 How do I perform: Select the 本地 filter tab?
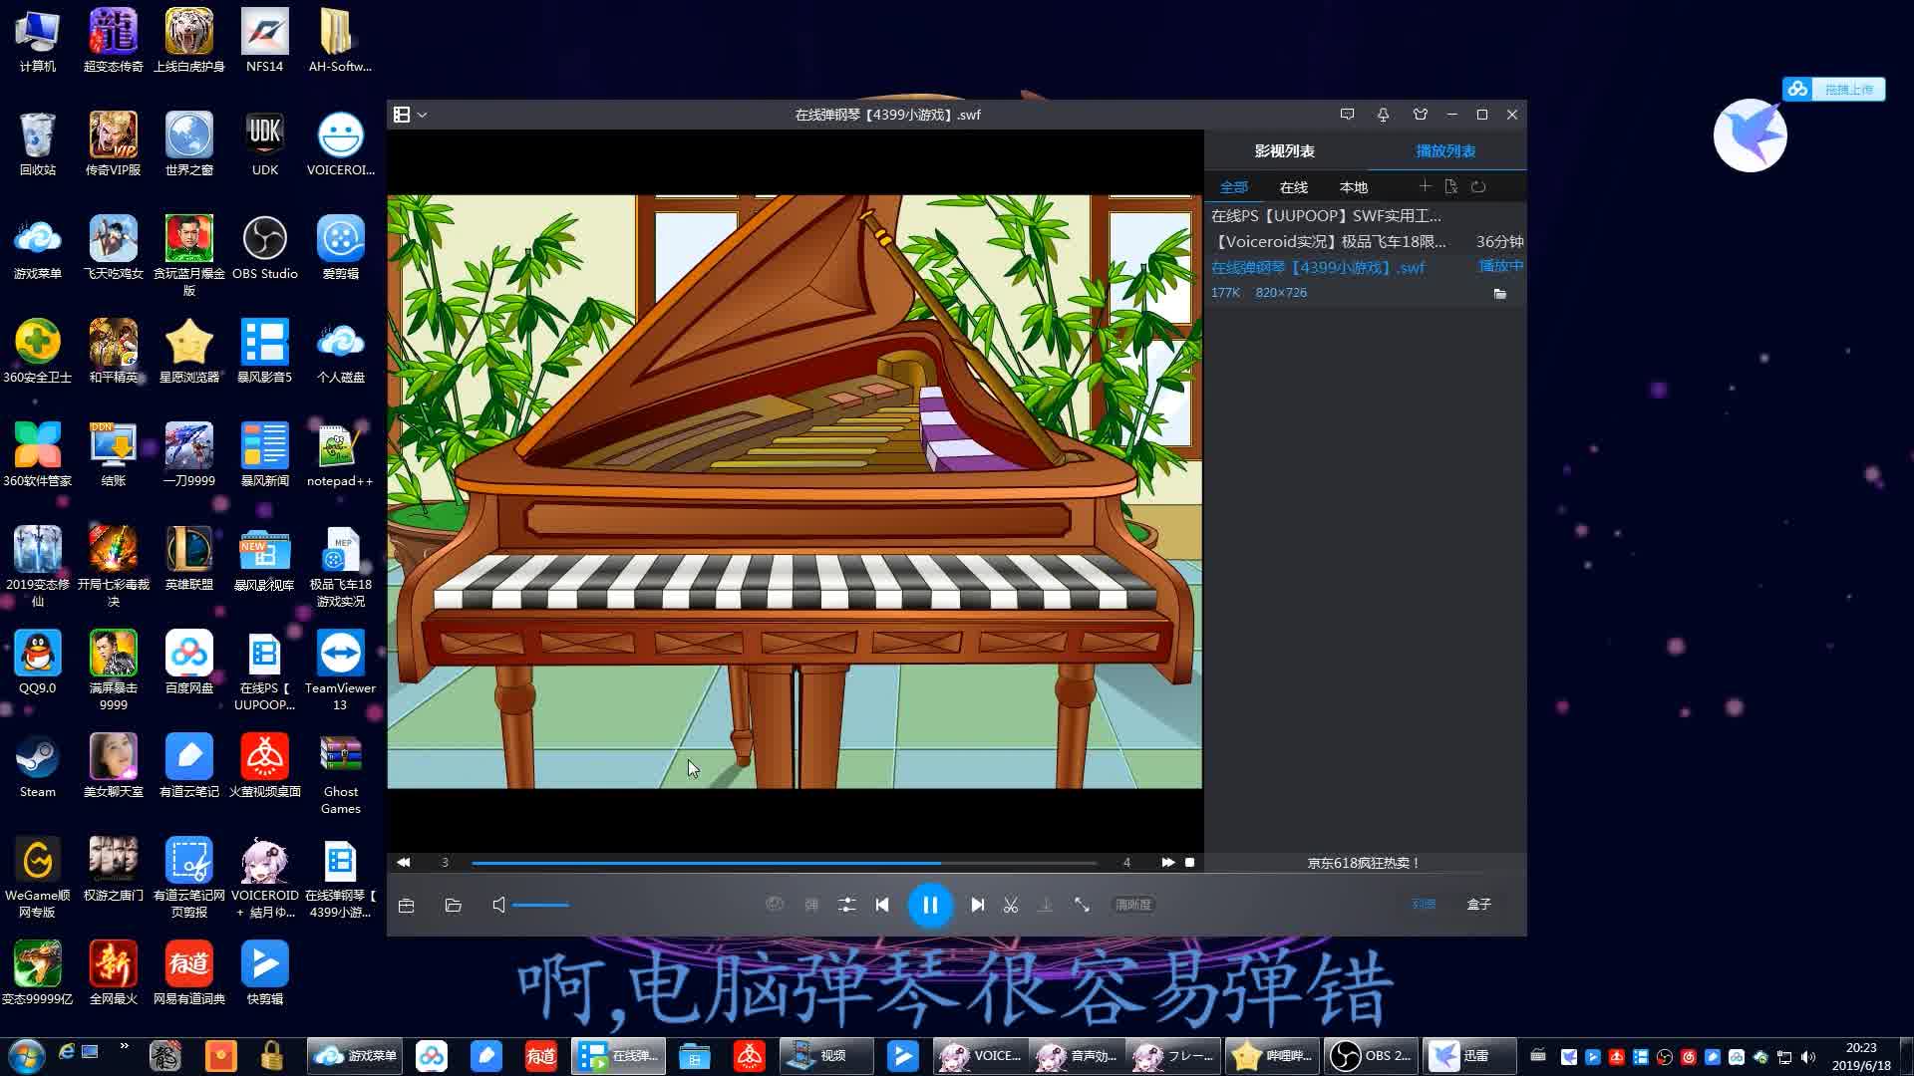tap(1353, 187)
